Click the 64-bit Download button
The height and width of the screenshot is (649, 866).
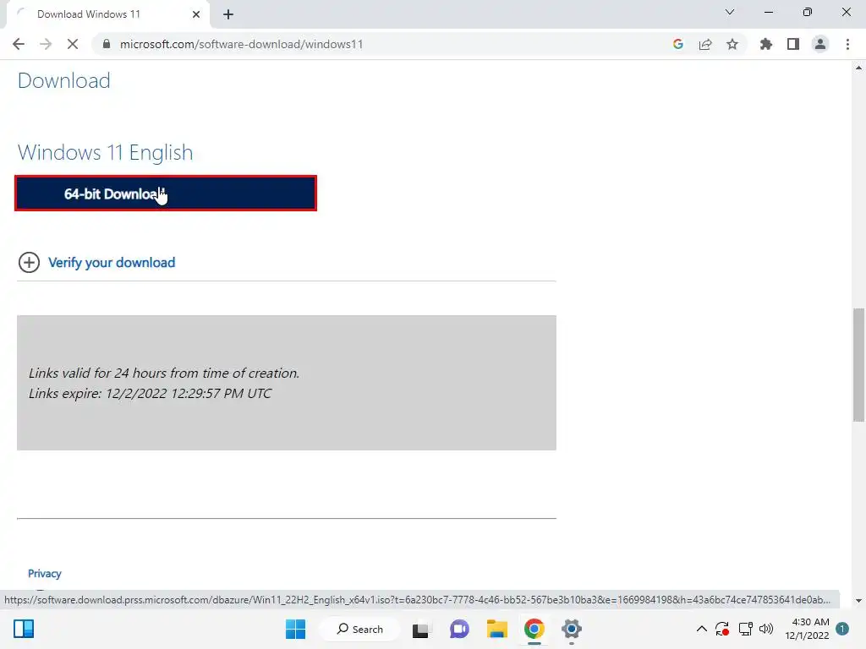click(166, 194)
